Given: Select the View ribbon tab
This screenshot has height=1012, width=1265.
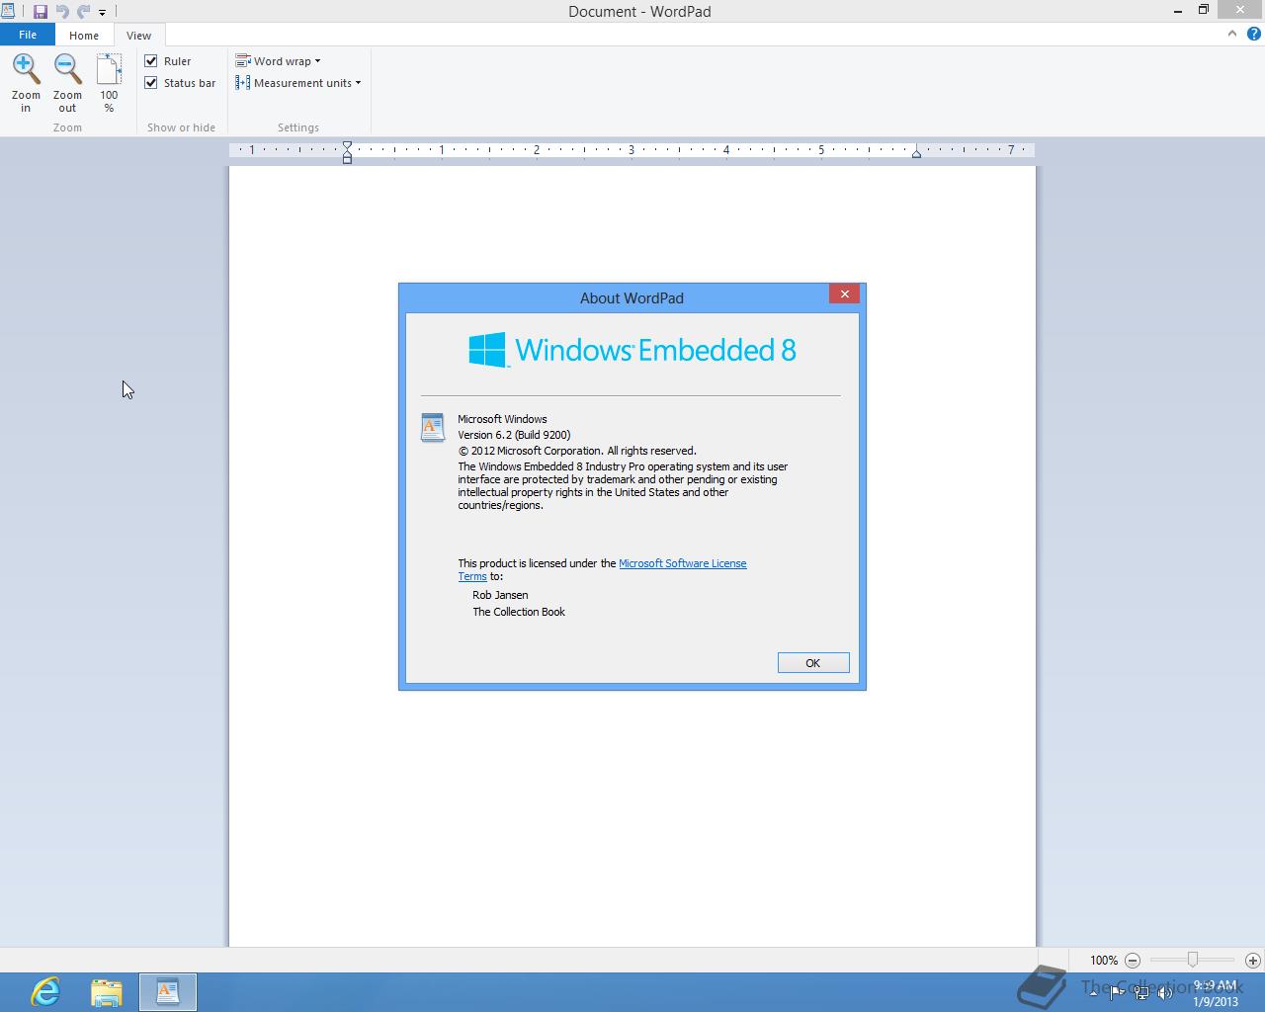Looking at the screenshot, I should 138,36.
